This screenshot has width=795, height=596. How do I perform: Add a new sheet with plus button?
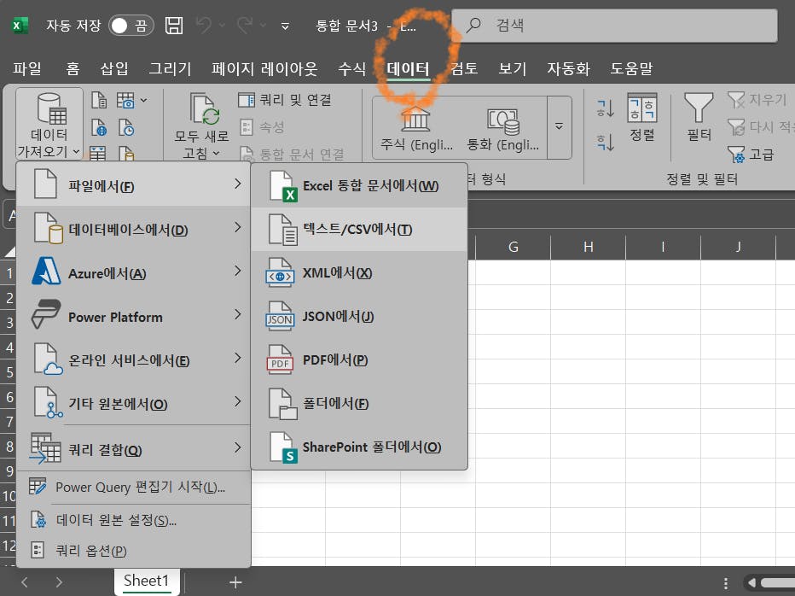pos(235,581)
